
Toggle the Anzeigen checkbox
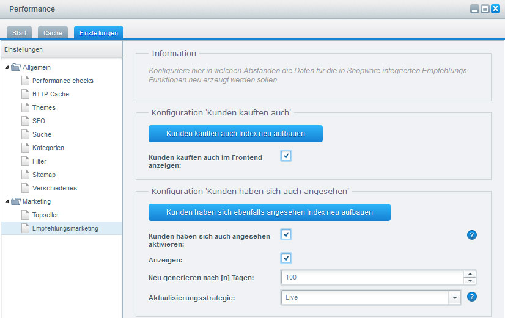click(286, 258)
